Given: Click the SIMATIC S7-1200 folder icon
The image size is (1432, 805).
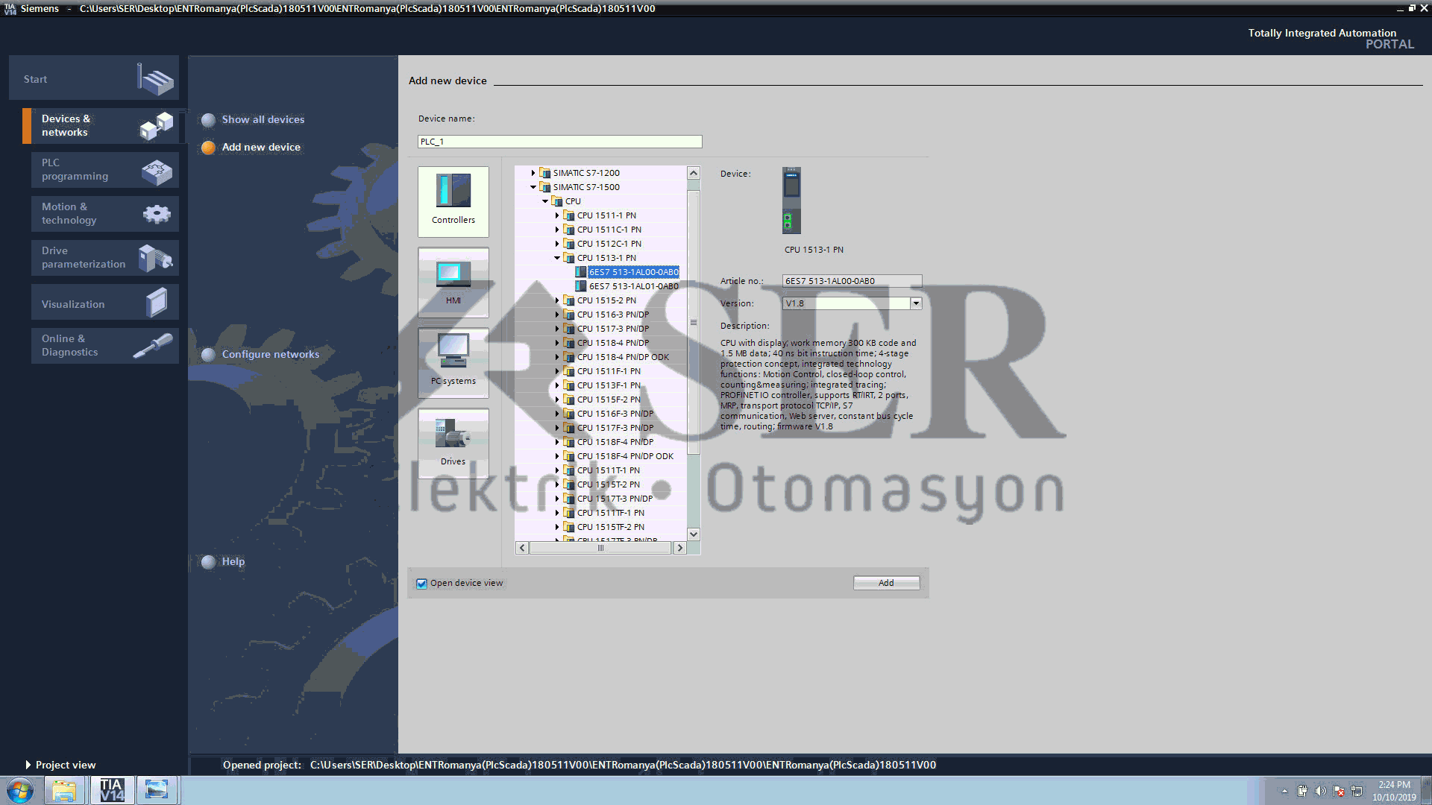Looking at the screenshot, I should click(545, 173).
